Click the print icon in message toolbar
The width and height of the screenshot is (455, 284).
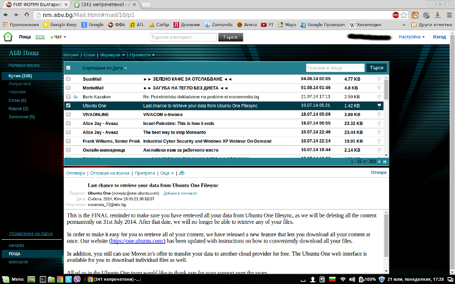(182, 173)
